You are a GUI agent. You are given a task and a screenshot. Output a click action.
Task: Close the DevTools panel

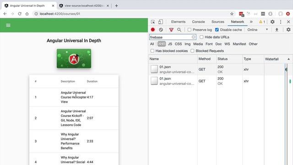click(288, 22)
